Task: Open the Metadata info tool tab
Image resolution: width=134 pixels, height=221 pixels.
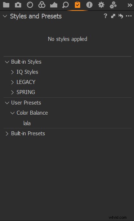Action: point(89,5)
